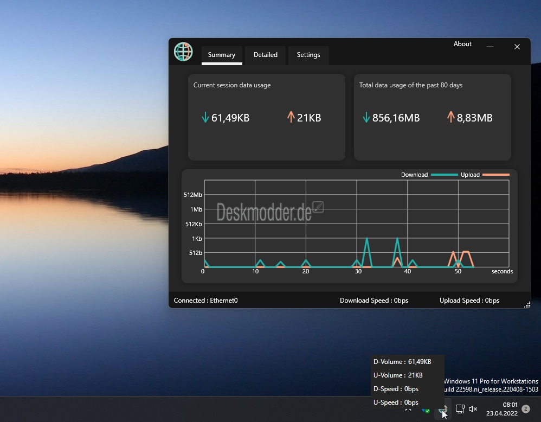Open the taskbar clock showing 08:01
The width and height of the screenshot is (541, 422).
[x=502, y=409]
